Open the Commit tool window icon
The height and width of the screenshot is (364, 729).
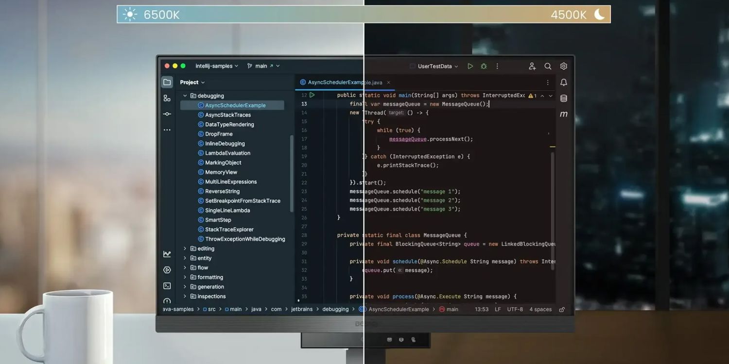click(x=167, y=114)
